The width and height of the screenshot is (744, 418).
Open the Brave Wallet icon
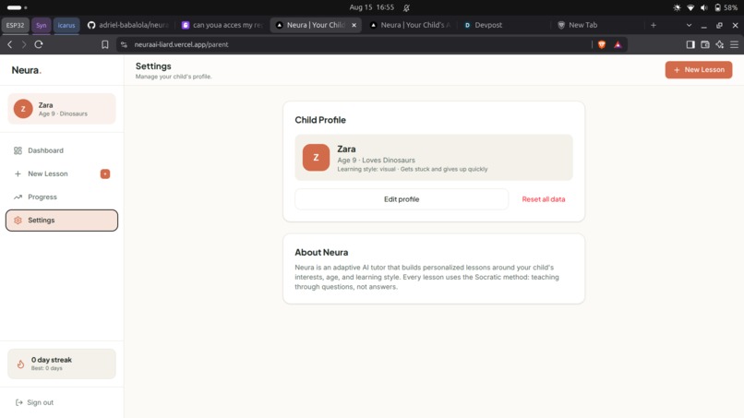point(705,44)
